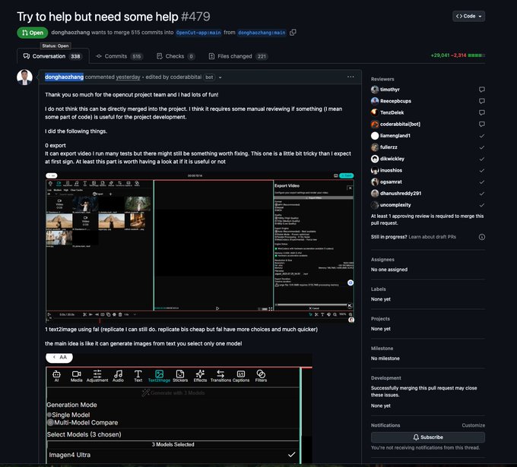Screen dimensions: 517x467
Task: Open the 'Learn about draft PRs' link
Action: point(433,237)
